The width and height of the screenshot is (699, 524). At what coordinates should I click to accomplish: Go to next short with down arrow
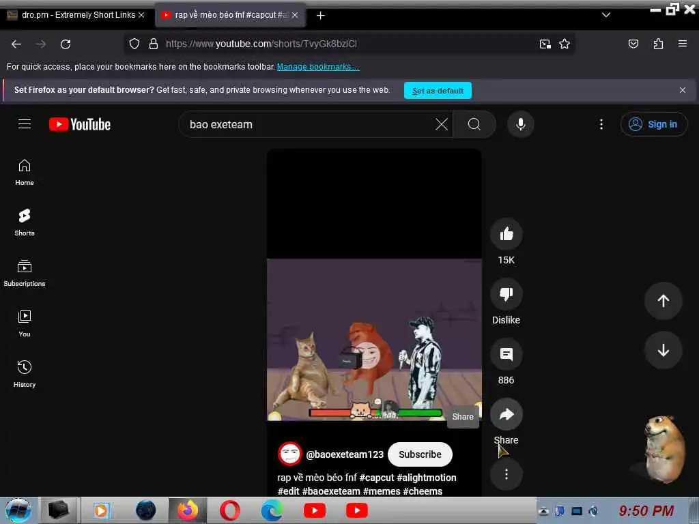point(663,350)
